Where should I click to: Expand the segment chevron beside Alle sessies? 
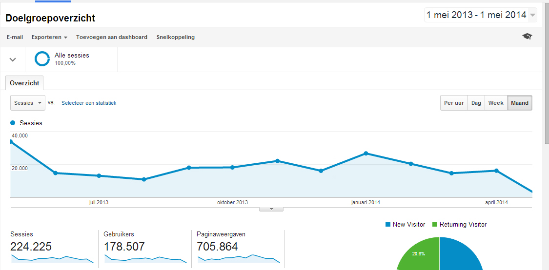click(x=13, y=59)
